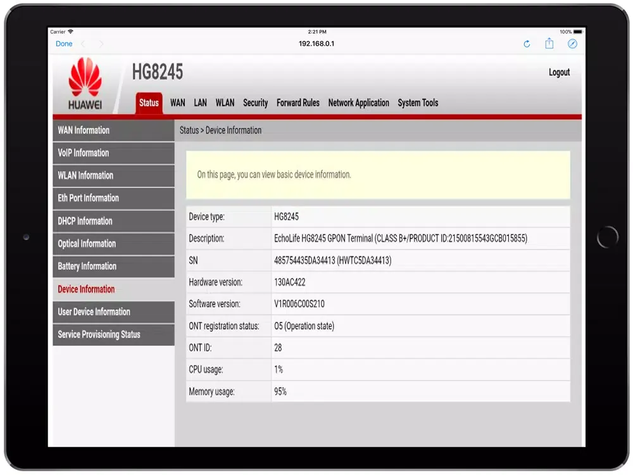Open Eth Port Information
This screenshot has height=475, width=633.
(113, 198)
